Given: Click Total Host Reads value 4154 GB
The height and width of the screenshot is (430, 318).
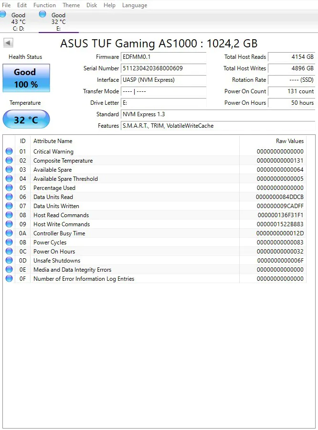Looking at the screenshot, I should pyautogui.click(x=291, y=57).
